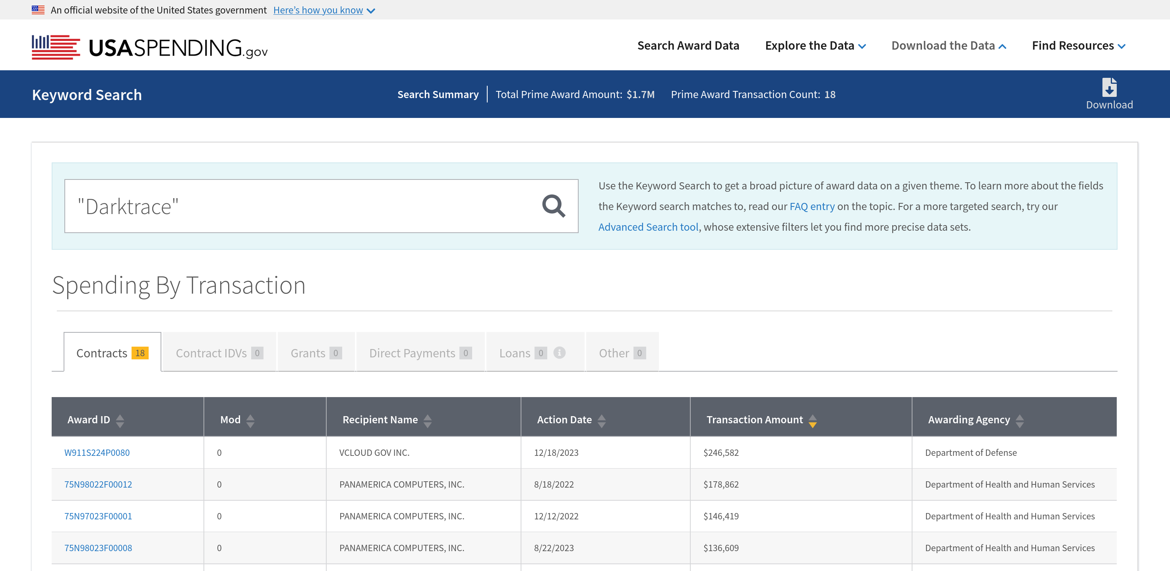Expand 'Here's how you know' banner
This screenshot has width=1170, height=571.
pos(324,10)
